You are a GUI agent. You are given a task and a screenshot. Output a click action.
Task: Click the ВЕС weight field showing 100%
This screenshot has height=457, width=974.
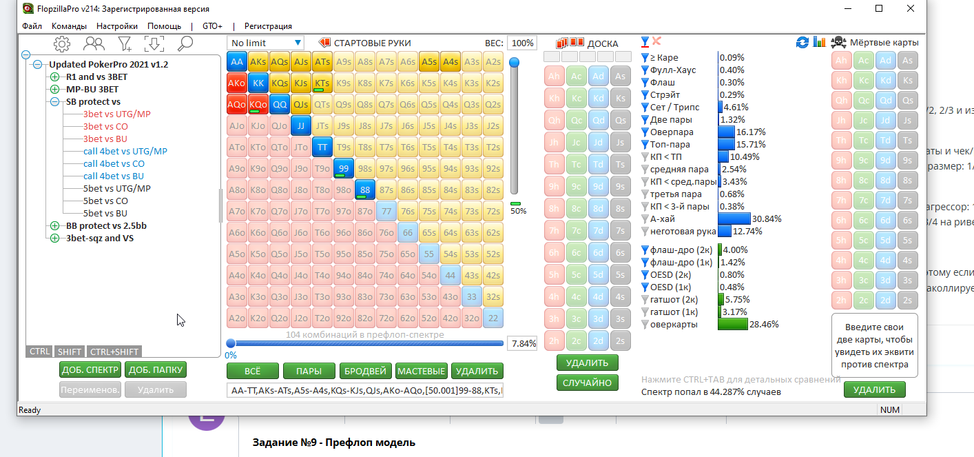tap(522, 43)
